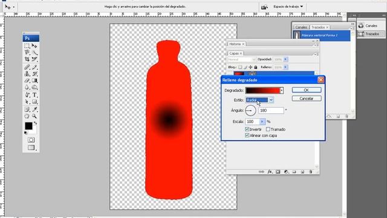Screen dimensions: 387x218
Task: Select the Magic Wand tool
Action: point(34,53)
